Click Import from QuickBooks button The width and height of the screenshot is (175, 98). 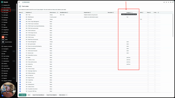click(x=38, y=95)
